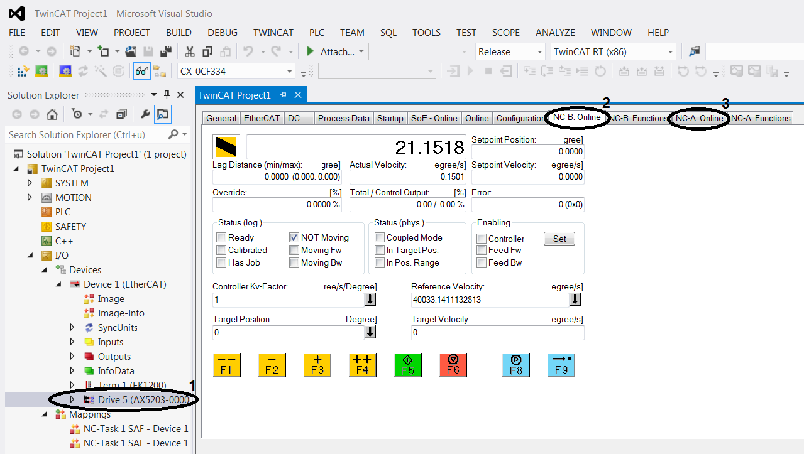804x454 pixels.
Task: Collapse the Device 1 (EtherCAT) node
Action: pos(59,284)
